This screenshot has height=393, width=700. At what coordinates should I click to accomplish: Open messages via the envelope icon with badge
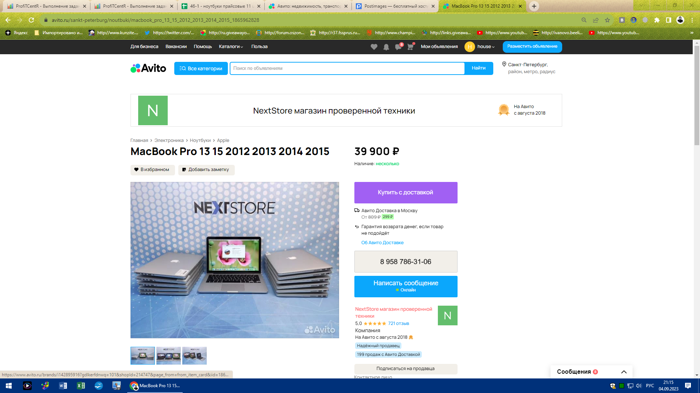coord(398,47)
